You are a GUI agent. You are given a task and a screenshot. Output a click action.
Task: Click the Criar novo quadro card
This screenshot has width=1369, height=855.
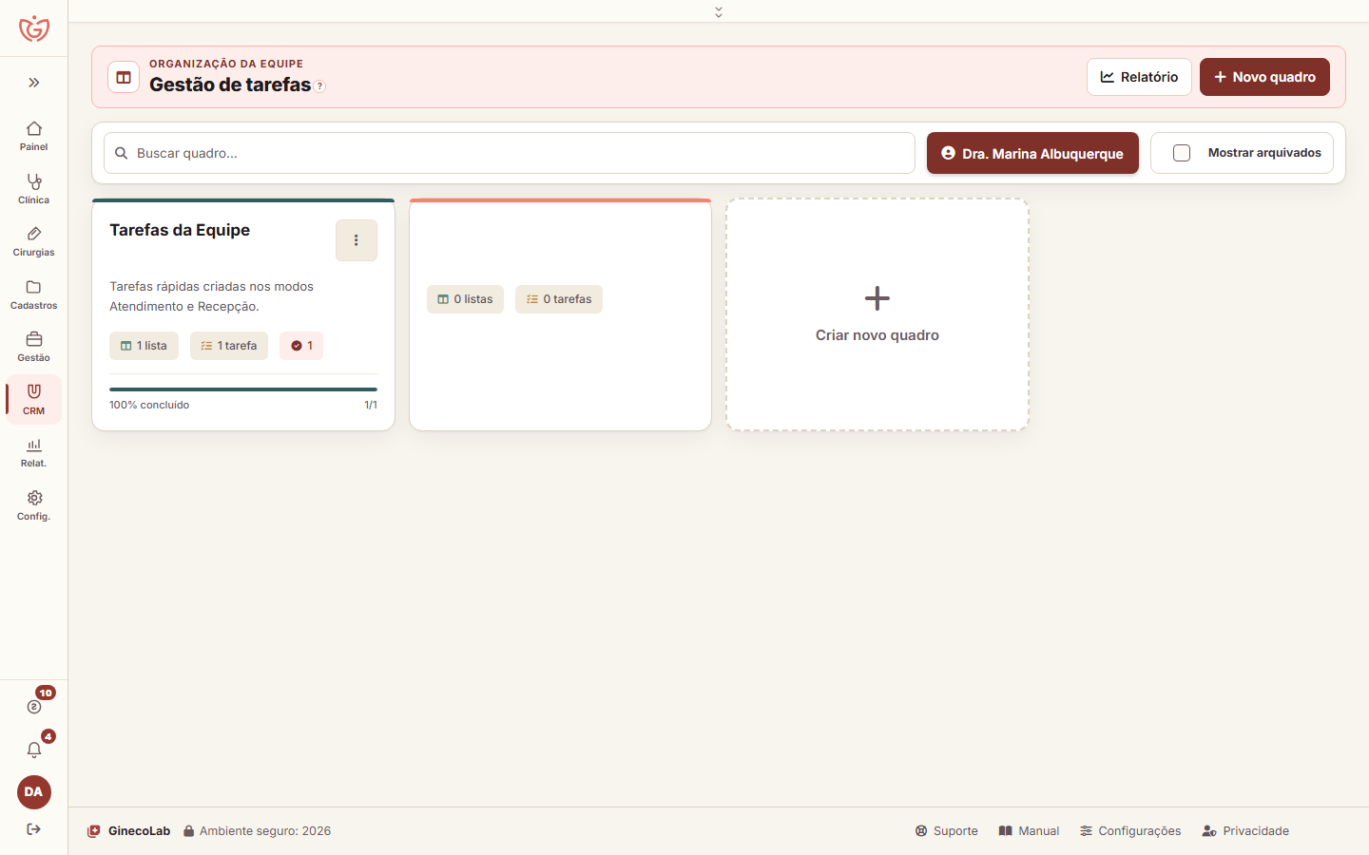coord(877,314)
